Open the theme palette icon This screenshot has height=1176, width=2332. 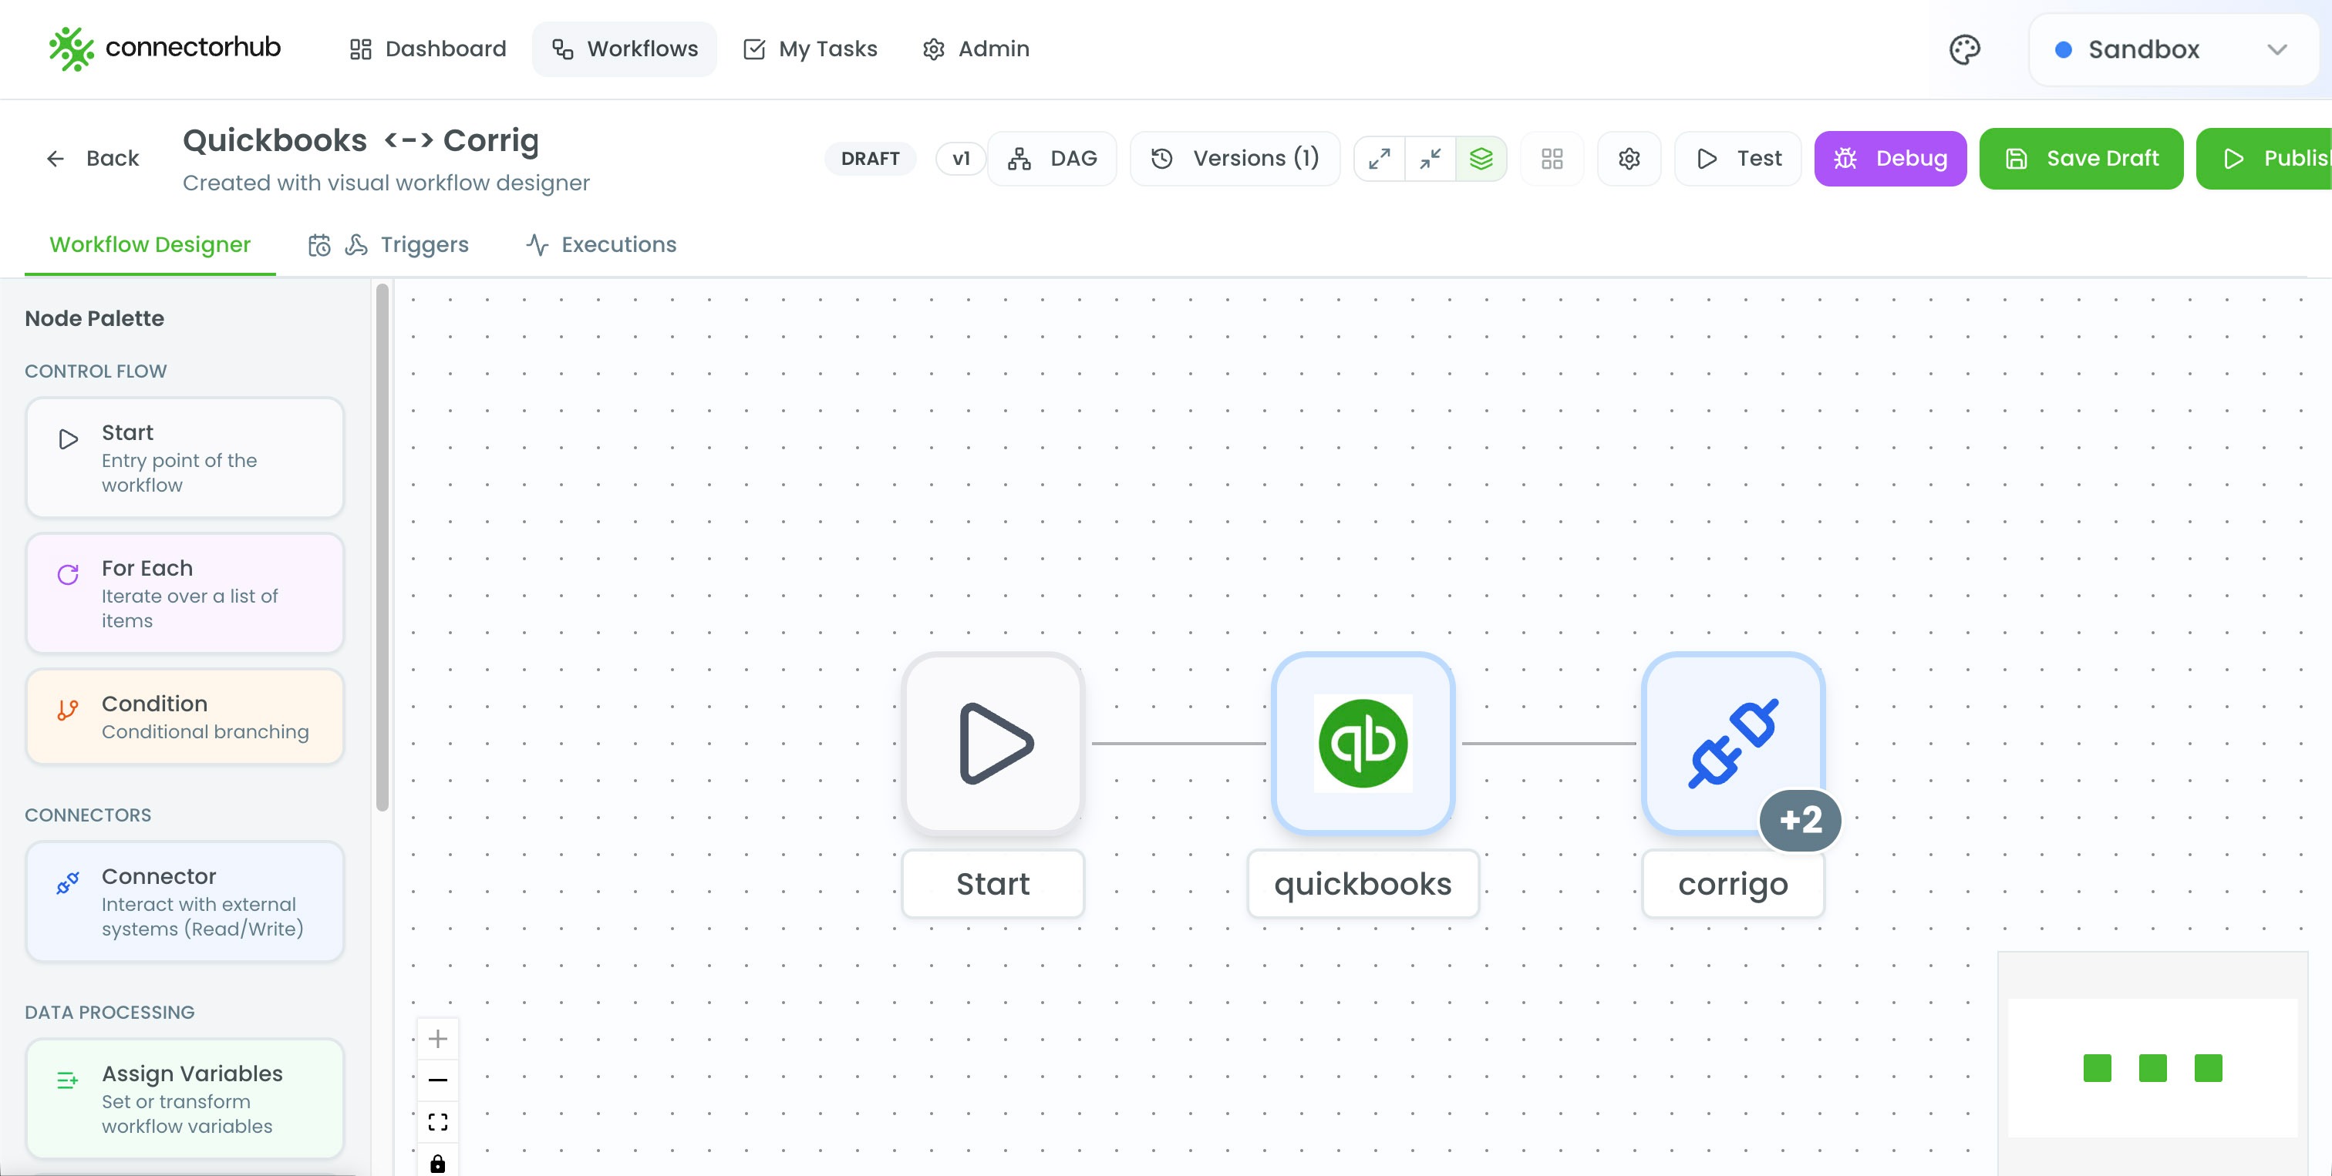tap(1964, 50)
